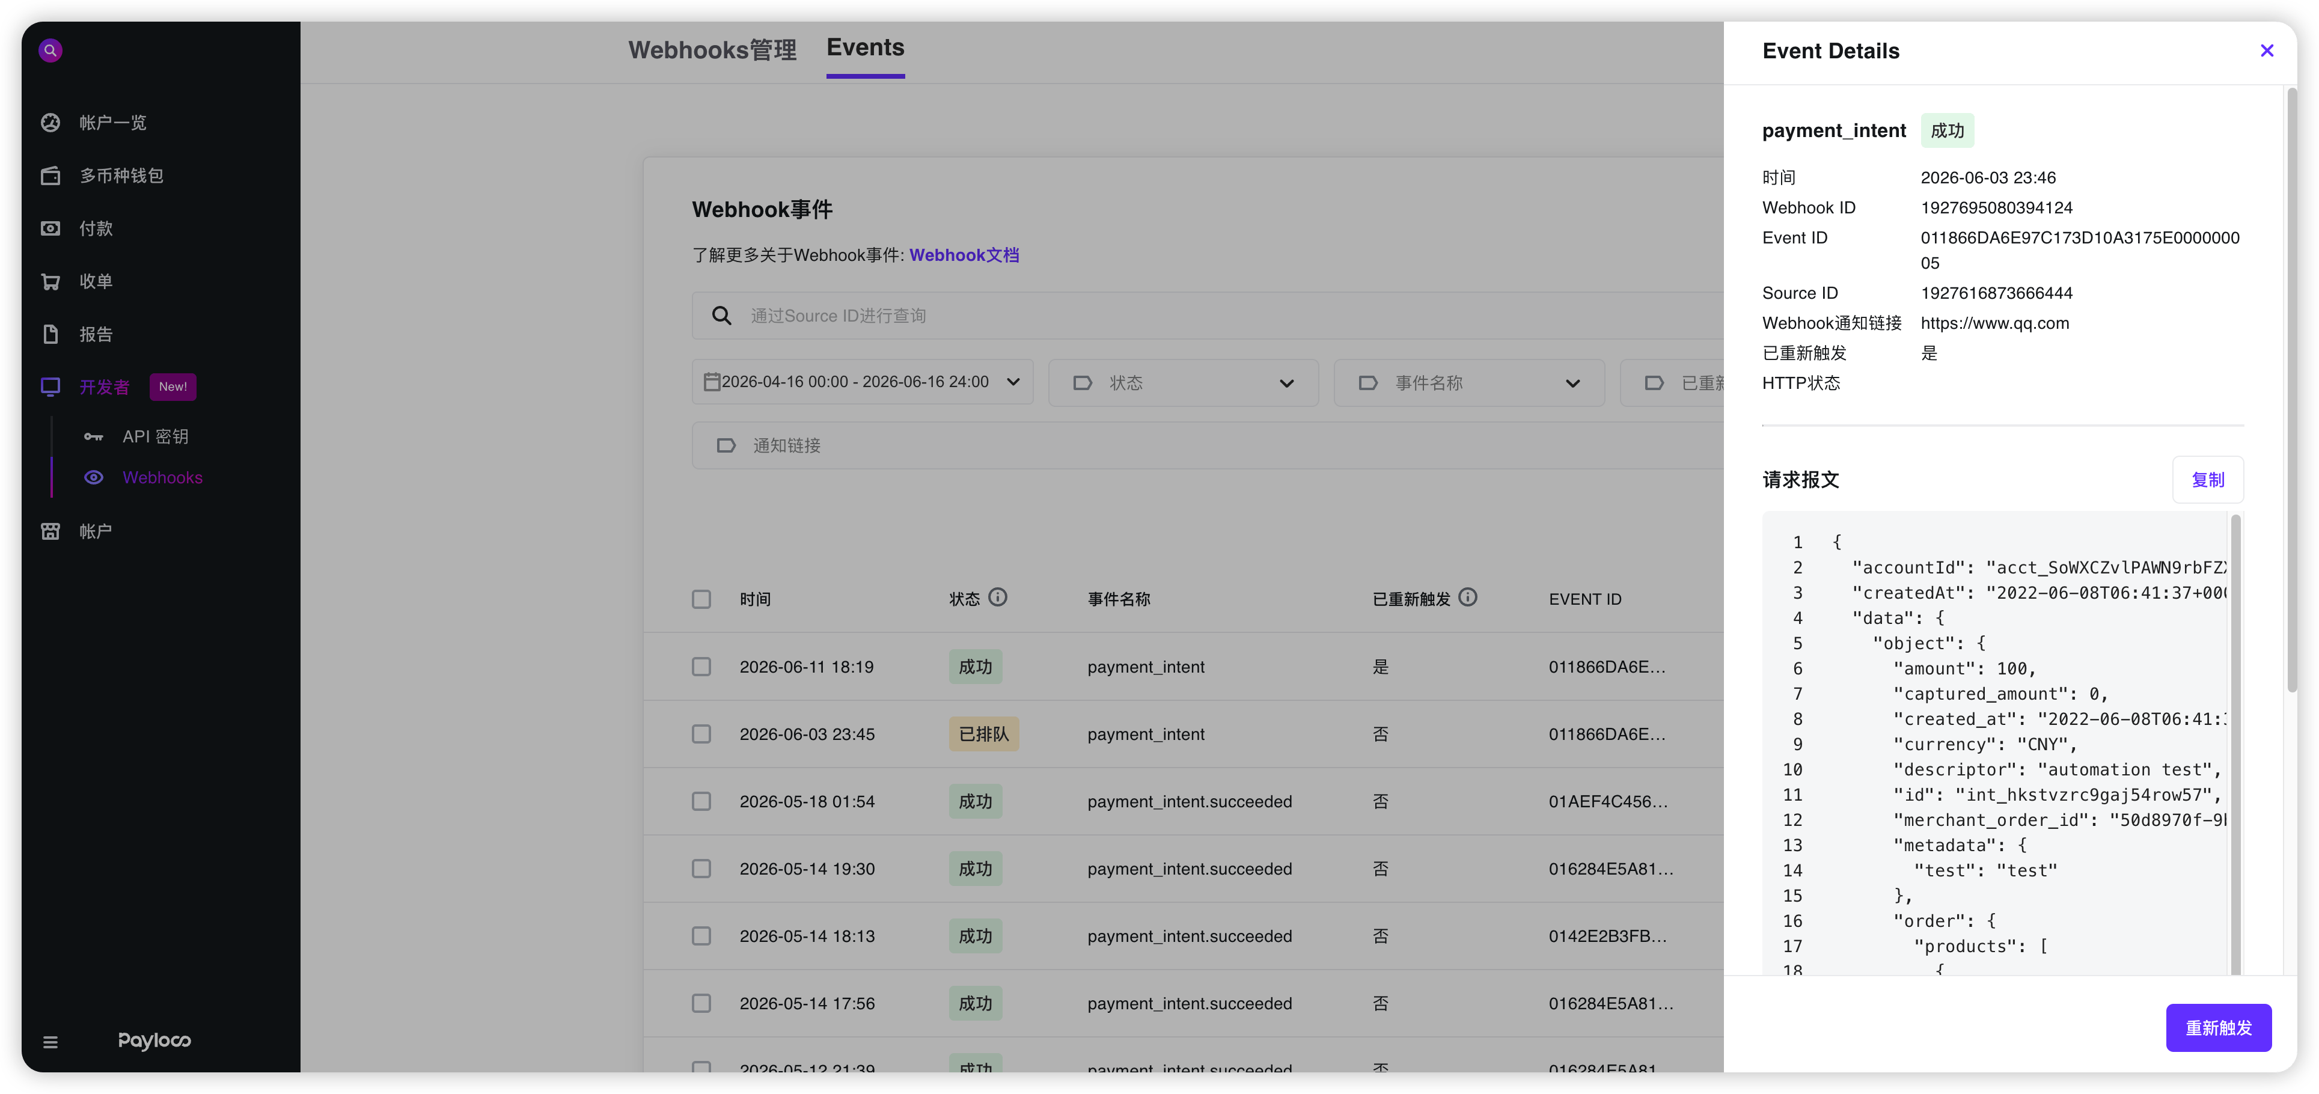The height and width of the screenshot is (1094, 2319).
Task: Click the calendar icon in date range
Action: click(x=711, y=382)
